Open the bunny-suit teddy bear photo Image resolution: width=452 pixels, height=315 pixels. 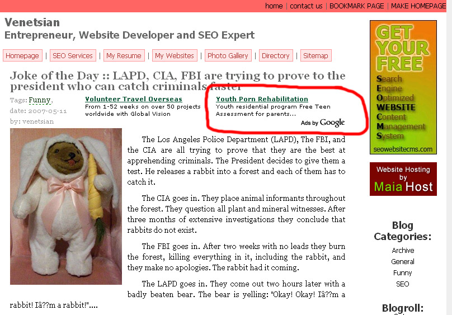(66, 206)
